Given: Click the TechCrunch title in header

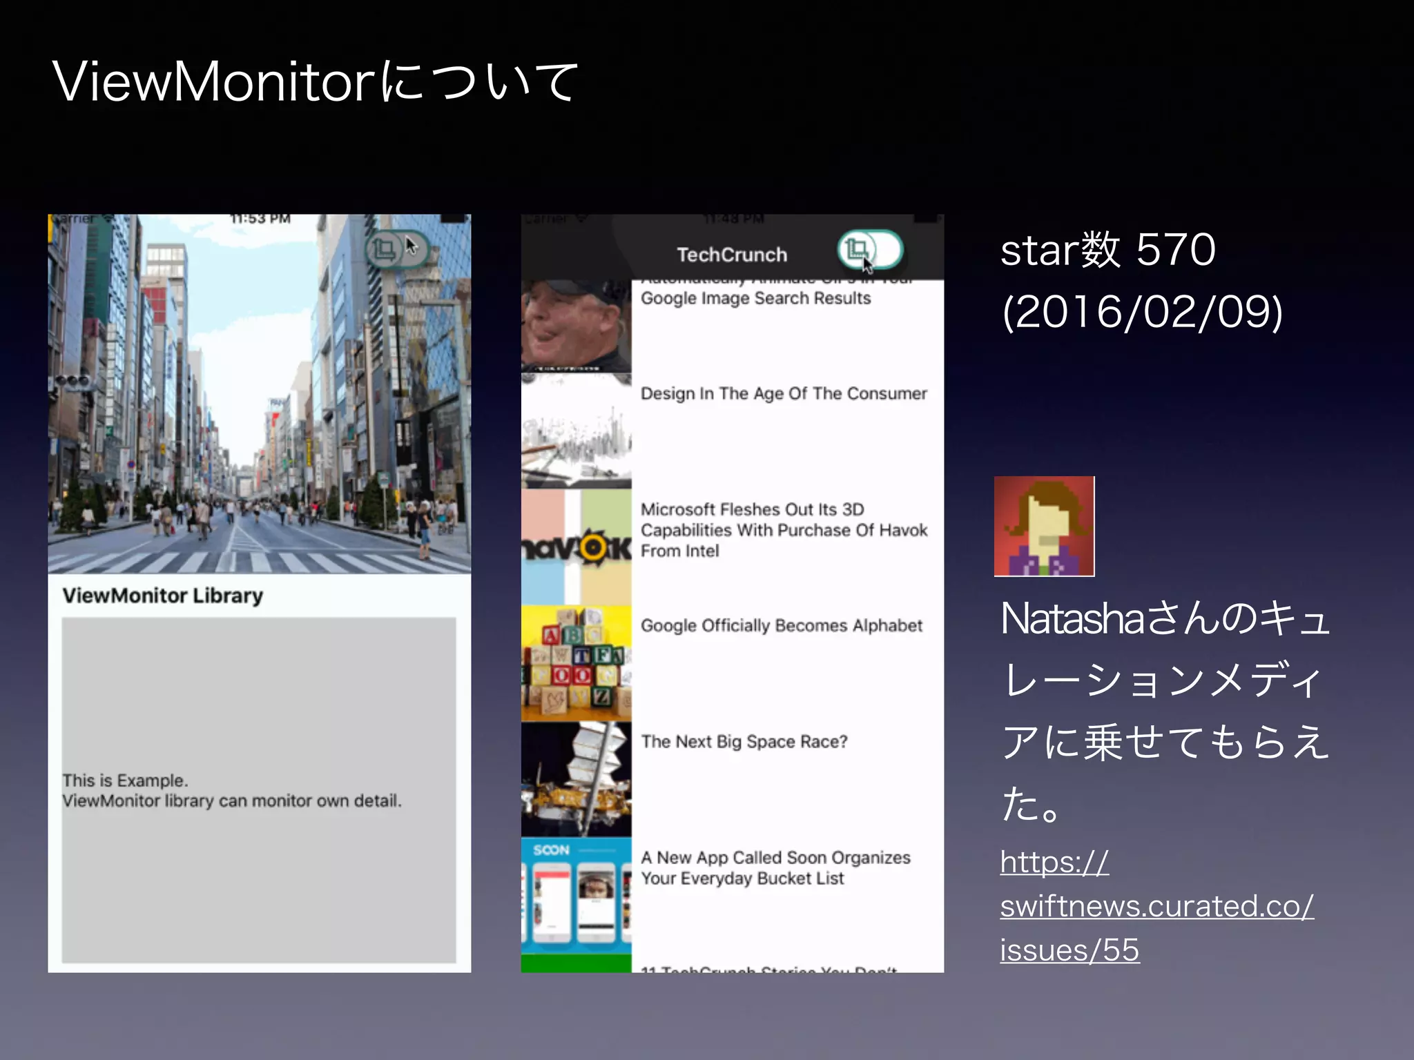Looking at the screenshot, I should point(731,255).
